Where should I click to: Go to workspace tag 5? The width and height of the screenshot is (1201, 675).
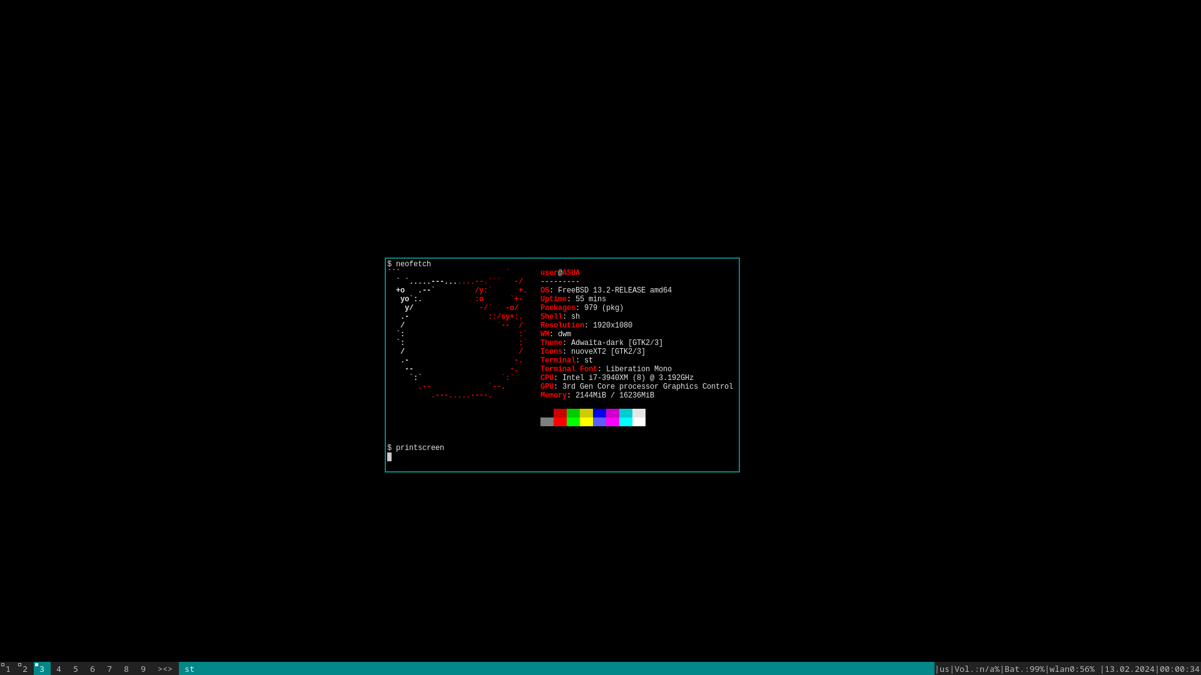click(76, 669)
